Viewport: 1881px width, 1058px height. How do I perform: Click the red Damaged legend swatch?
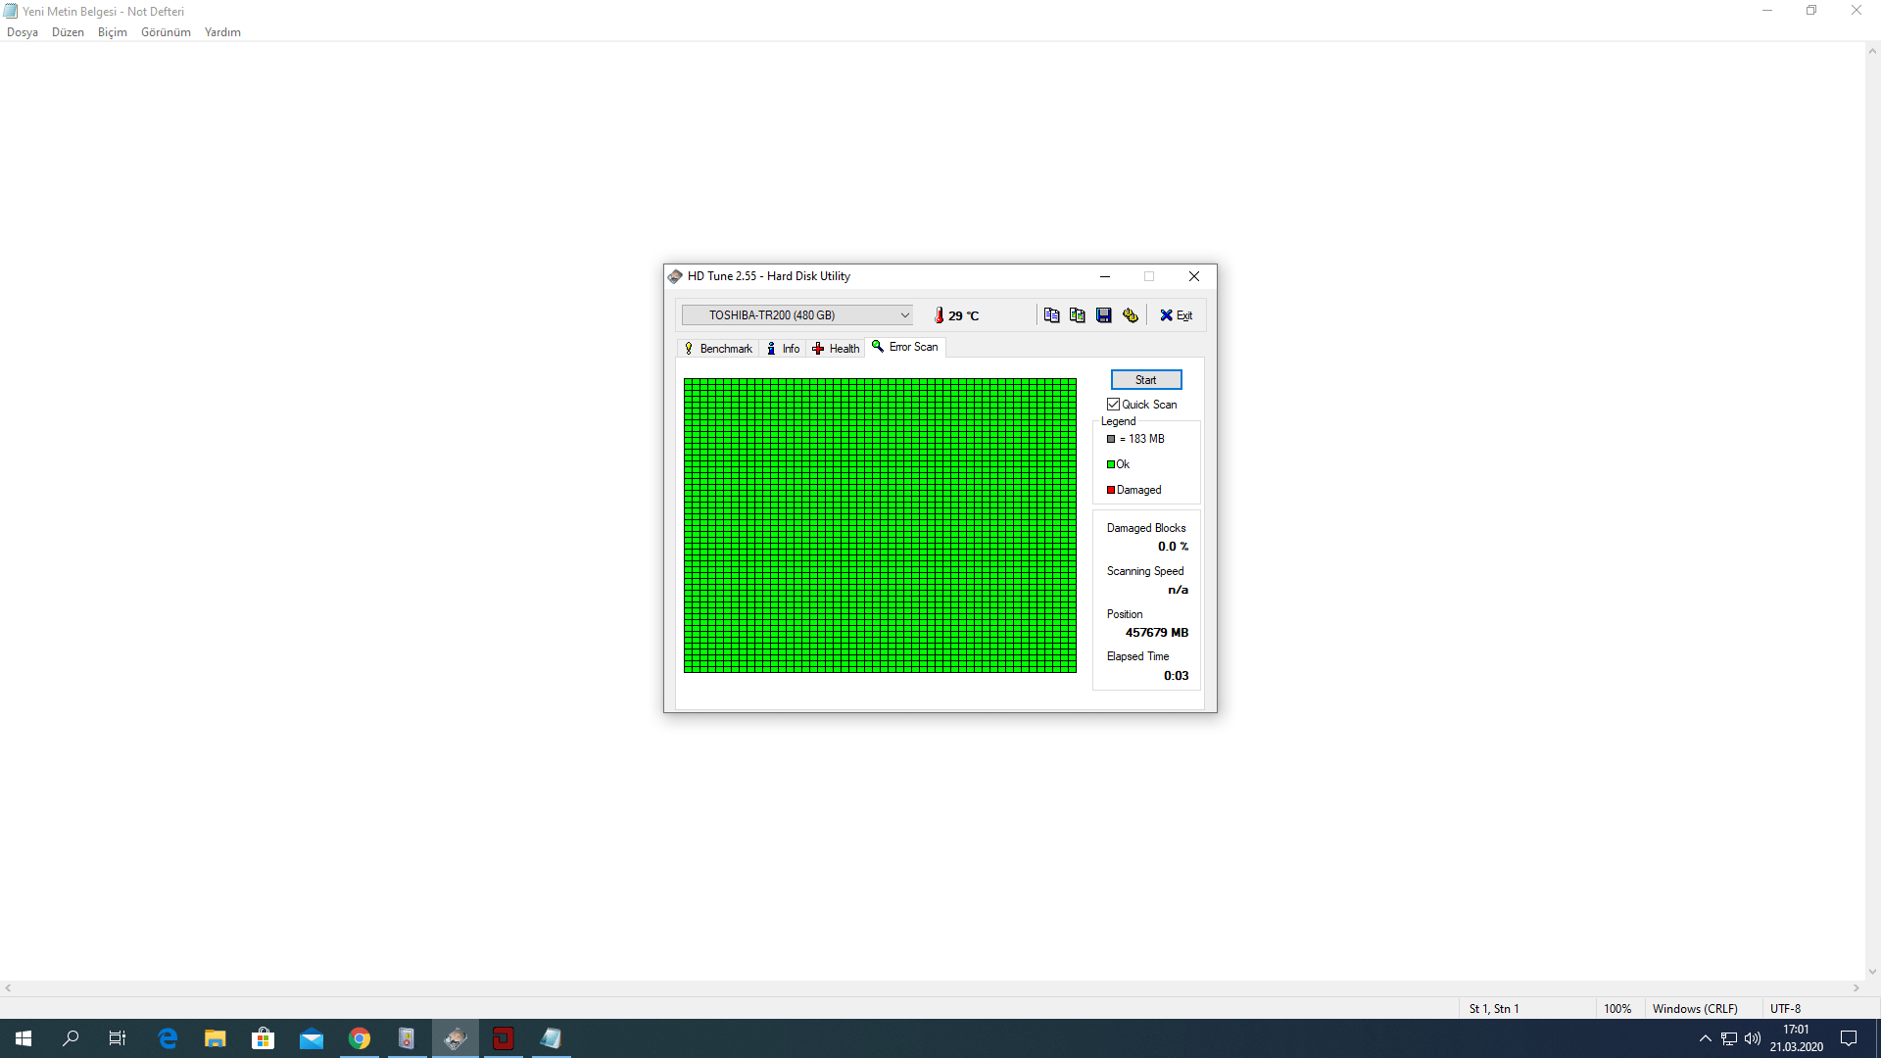1111,490
